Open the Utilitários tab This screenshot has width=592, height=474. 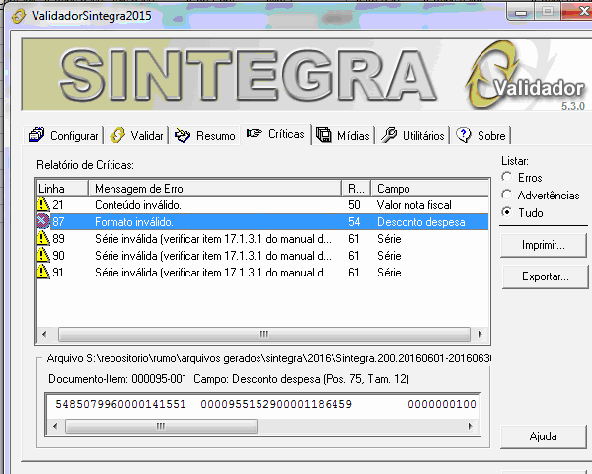coord(412,135)
